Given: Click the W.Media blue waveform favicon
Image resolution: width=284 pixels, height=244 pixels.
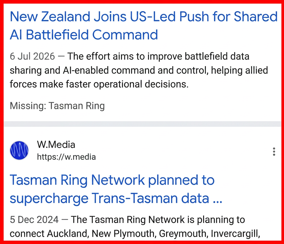Looking at the screenshot, I should 19,150.
